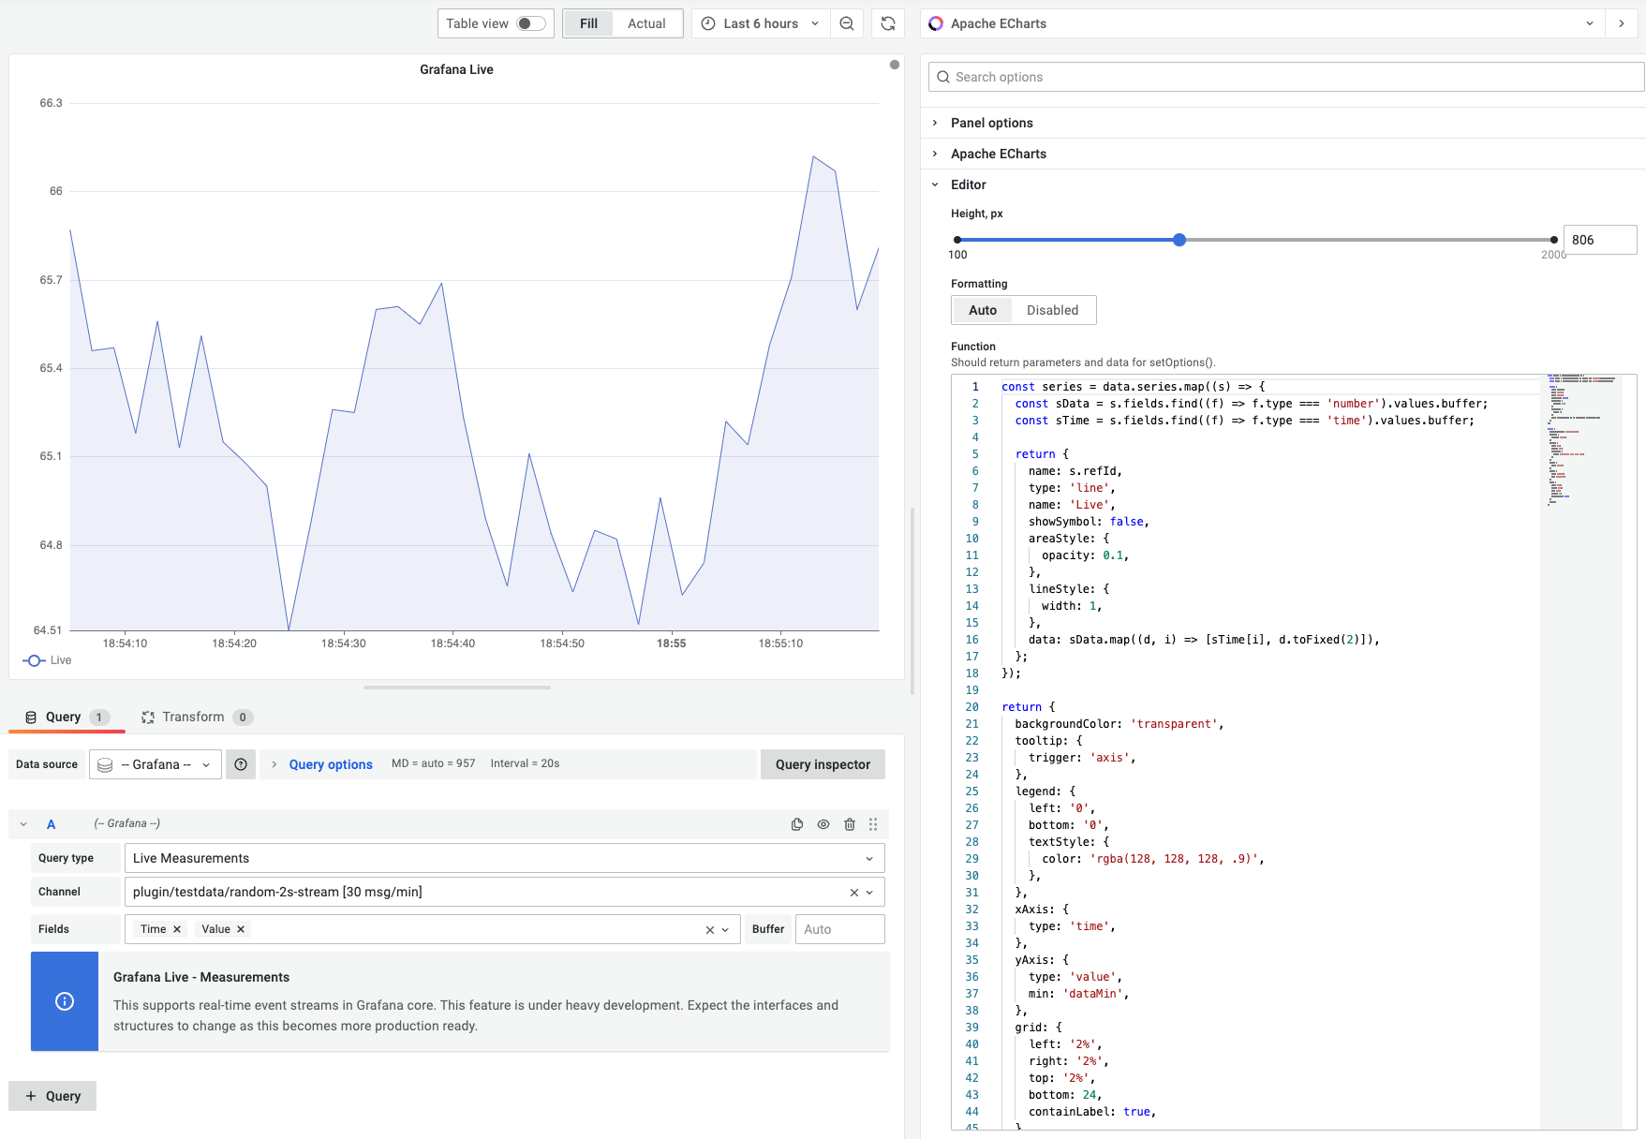Toggle the Table view switch
The height and width of the screenshot is (1139, 1646).
point(531,23)
